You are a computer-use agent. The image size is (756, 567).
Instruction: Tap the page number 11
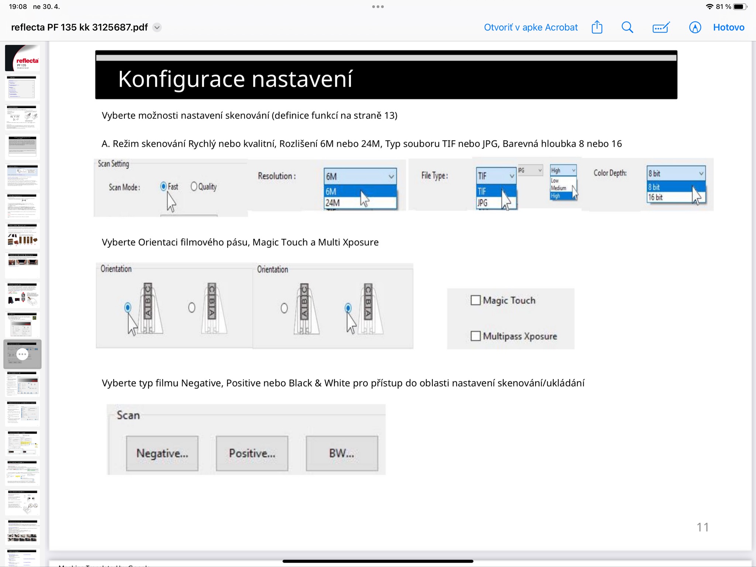(703, 527)
